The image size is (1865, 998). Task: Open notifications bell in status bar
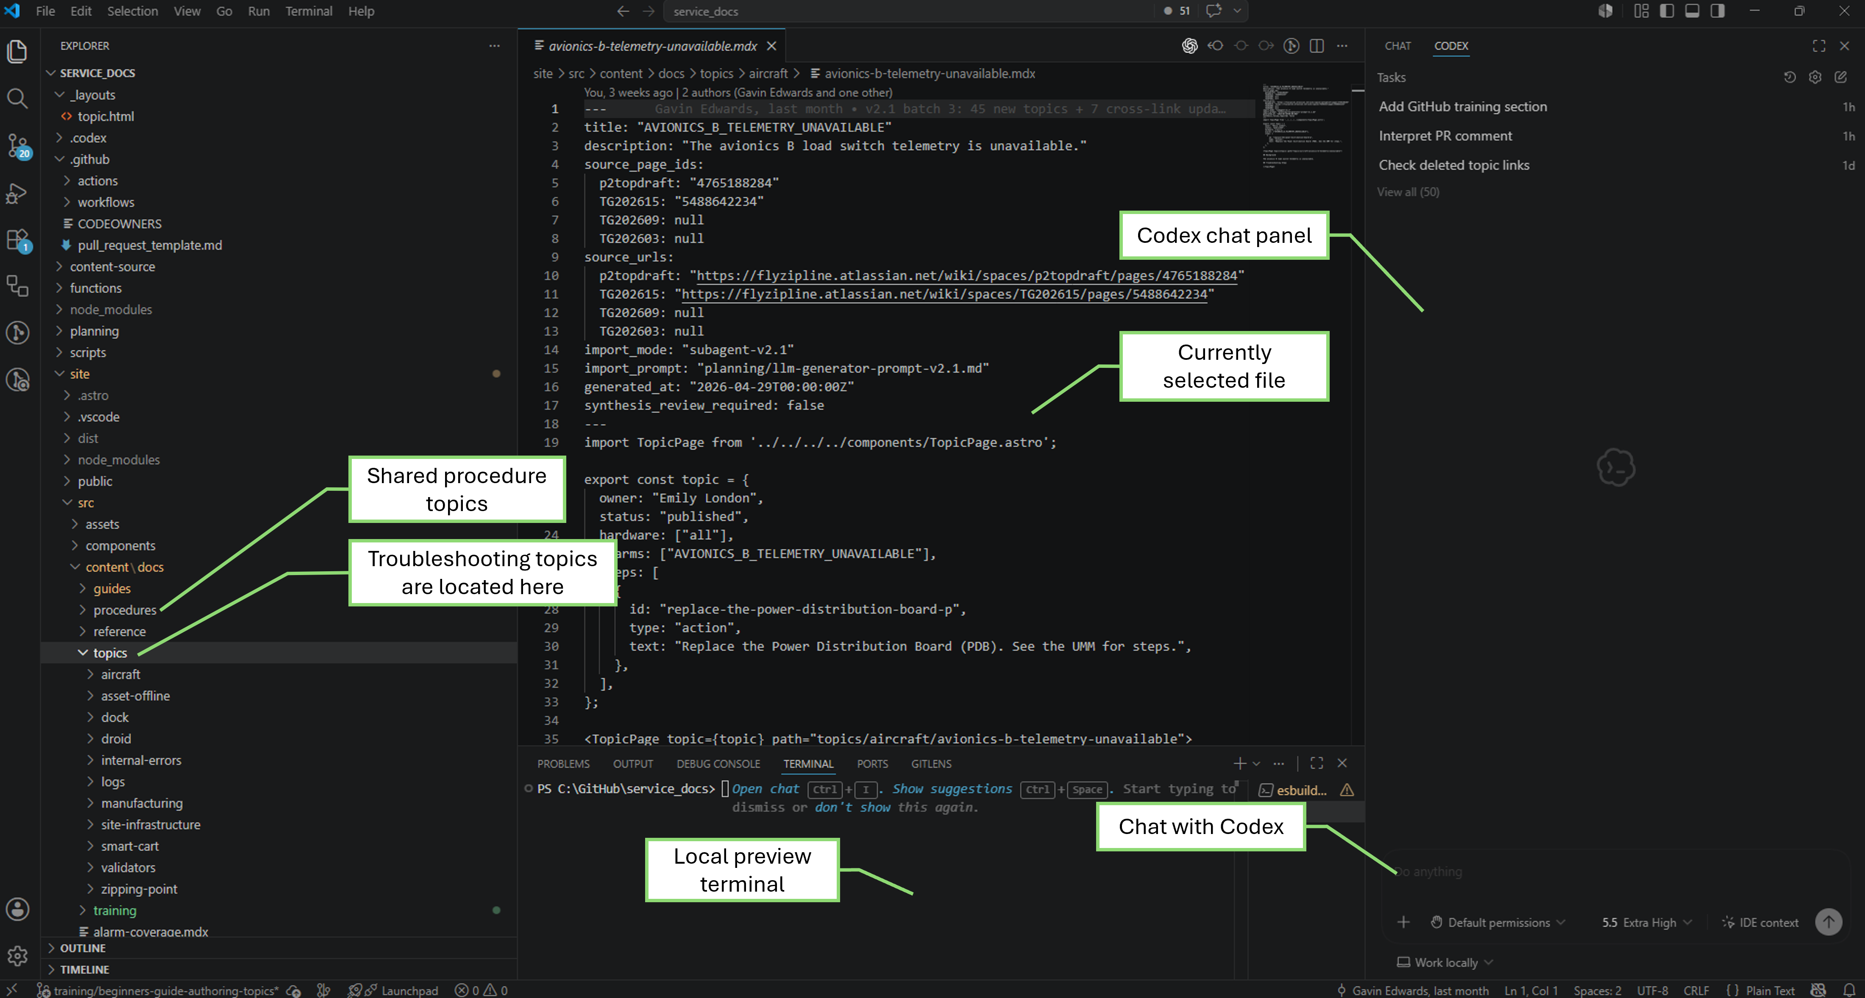click(x=1848, y=990)
